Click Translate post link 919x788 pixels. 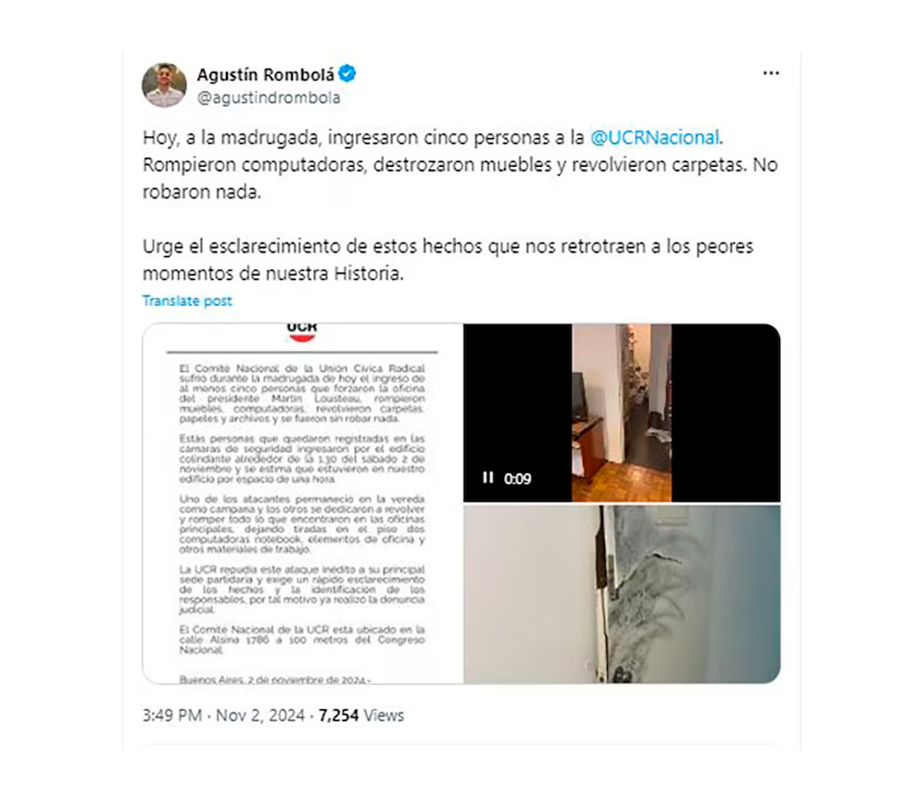click(187, 300)
